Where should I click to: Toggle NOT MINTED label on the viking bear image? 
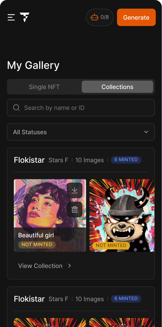(x=111, y=246)
